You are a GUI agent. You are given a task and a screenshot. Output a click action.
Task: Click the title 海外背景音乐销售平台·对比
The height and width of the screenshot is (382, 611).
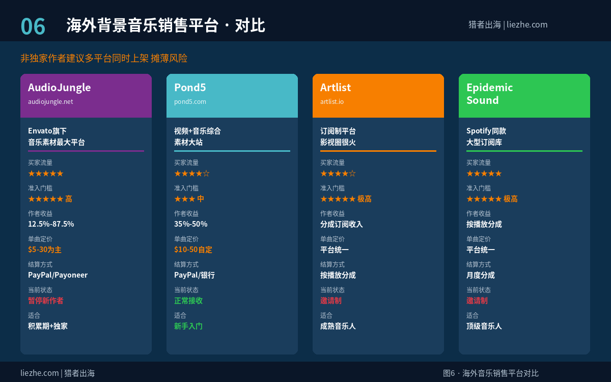click(x=165, y=25)
